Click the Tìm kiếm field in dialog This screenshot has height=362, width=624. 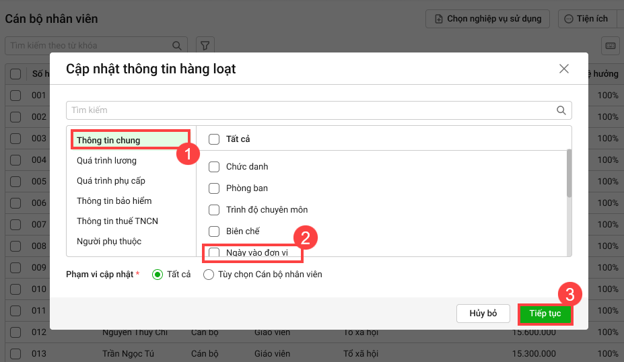coord(310,110)
